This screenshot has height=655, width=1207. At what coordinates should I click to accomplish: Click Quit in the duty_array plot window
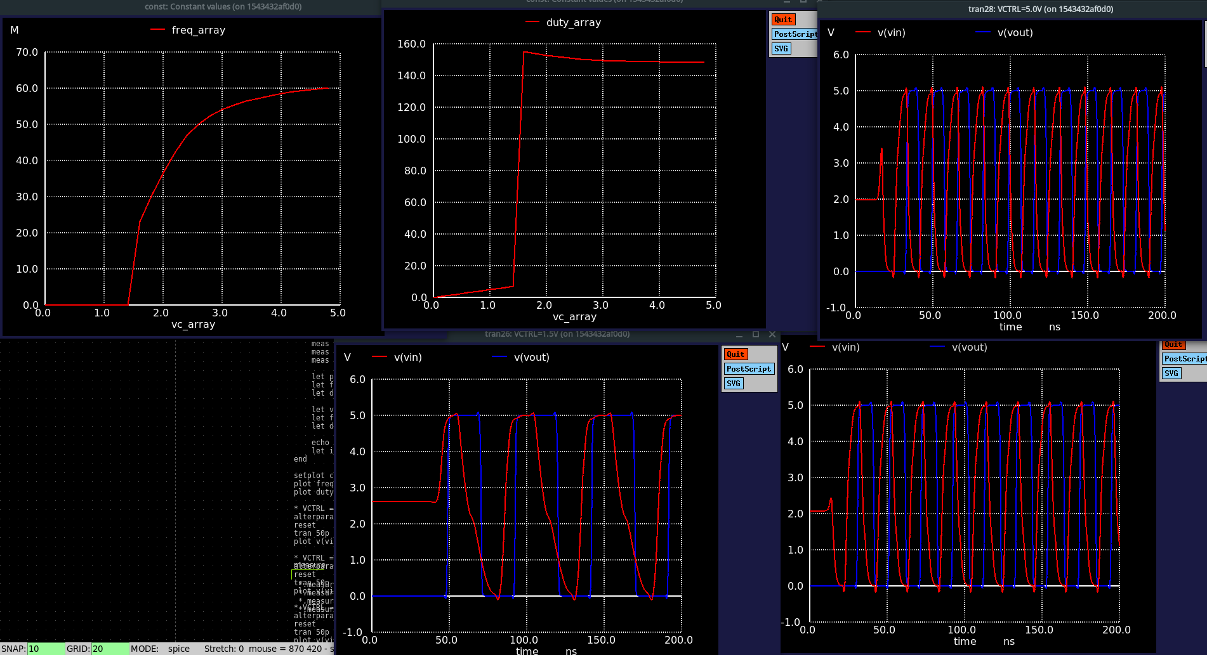click(x=783, y=20)
